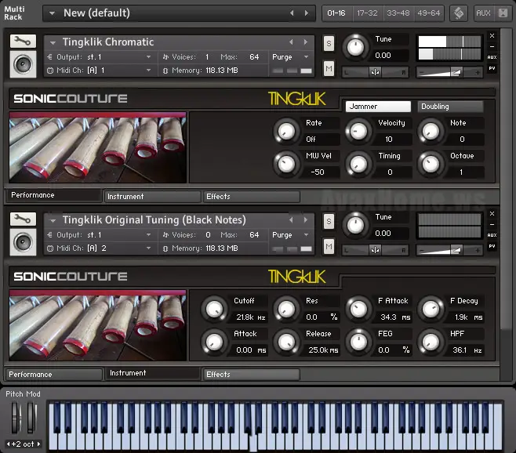516x453 pixels.
Task: Open Instrument tab of Tingklik Chromatic
Action: 152,197
